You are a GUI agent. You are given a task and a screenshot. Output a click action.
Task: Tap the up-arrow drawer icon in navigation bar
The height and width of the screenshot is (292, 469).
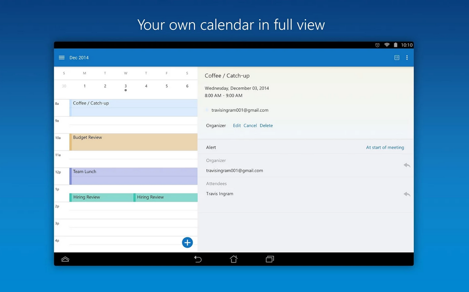[x=65, y=259]
